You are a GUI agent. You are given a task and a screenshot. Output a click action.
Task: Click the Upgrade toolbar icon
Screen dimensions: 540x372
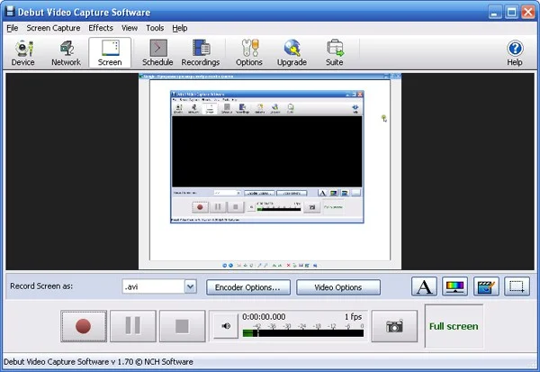click(292, 53)
